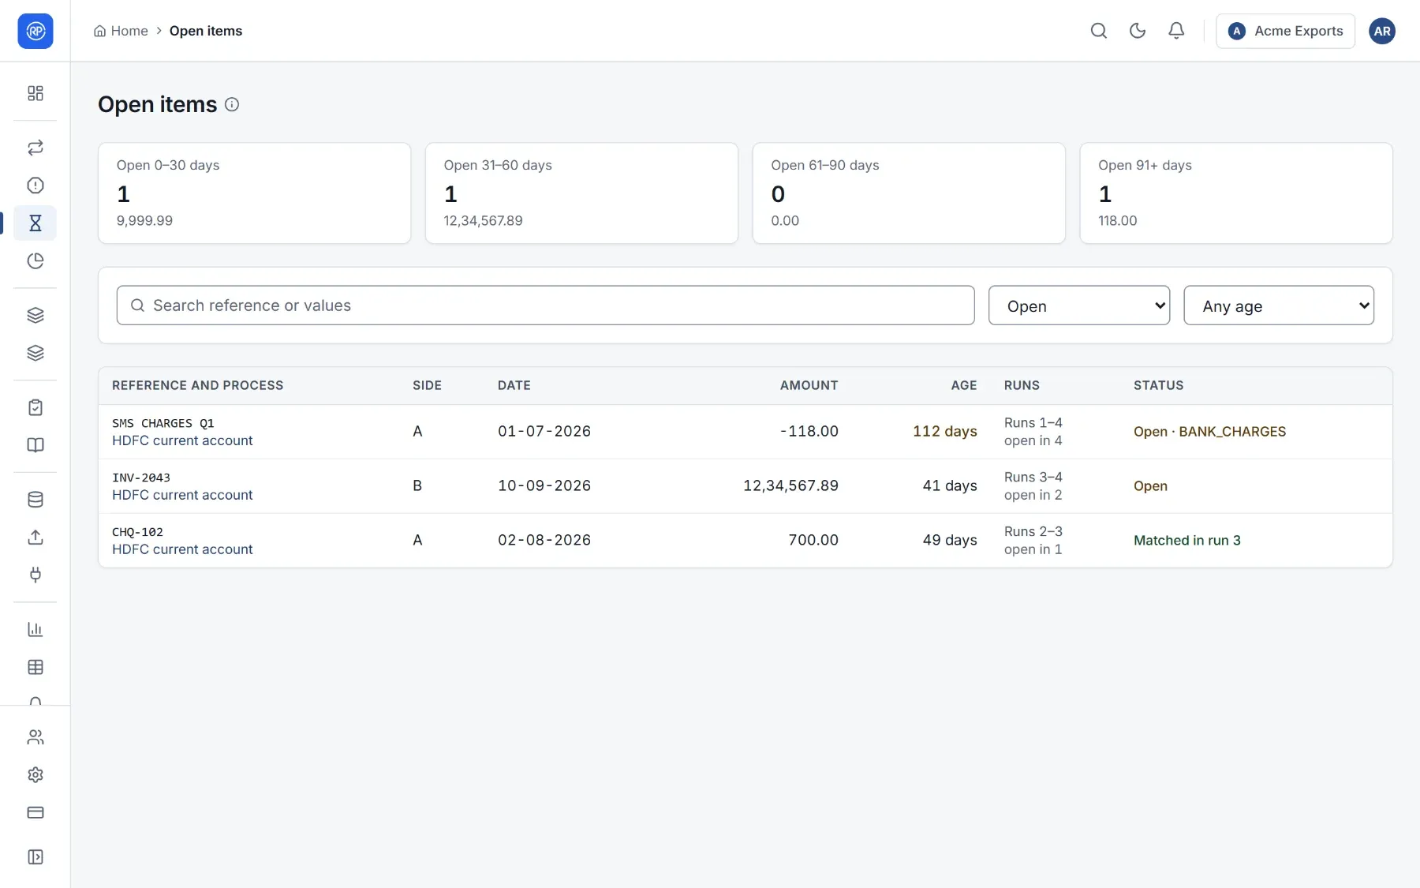Open the plug integrations icon in sidebar

click(x=35, y=575)
